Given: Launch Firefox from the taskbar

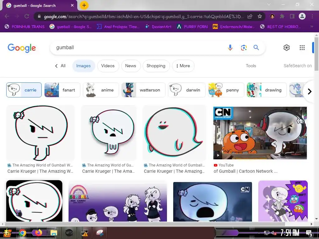Looking at the screenshot, I should pos(38,233).
